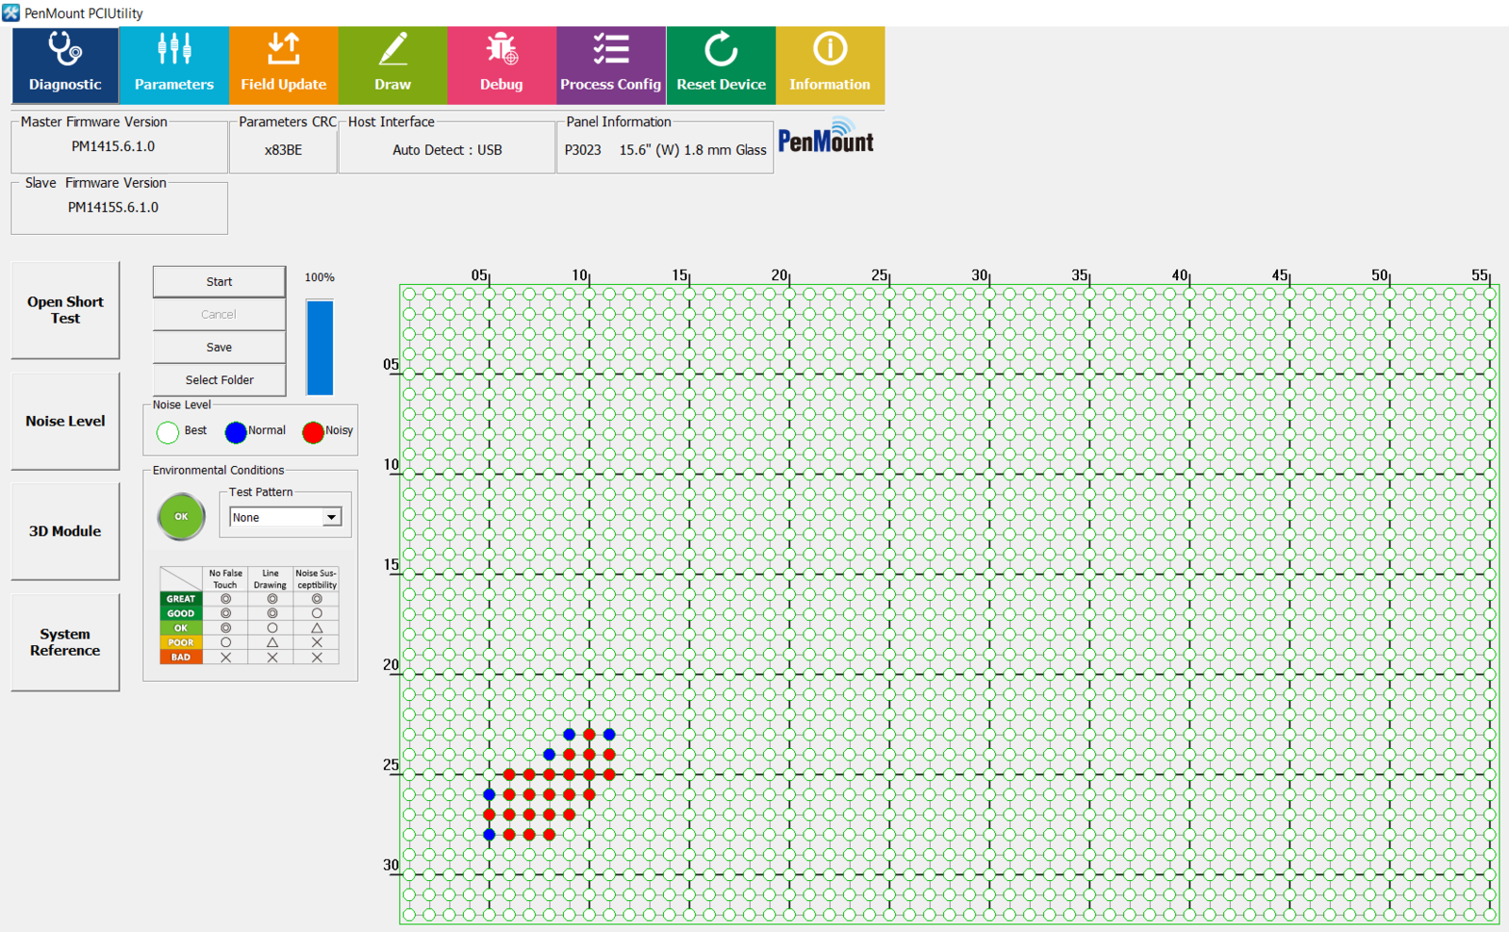Click the blue 100% progress bar
Screen dimensions: 1509x932
320,347
